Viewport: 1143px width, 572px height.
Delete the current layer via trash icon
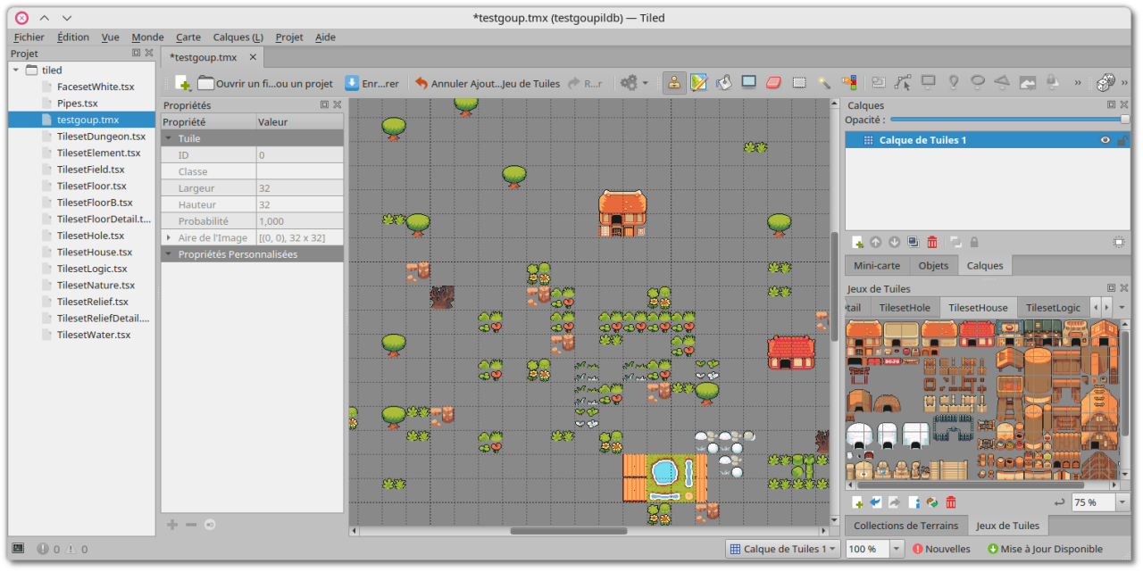pyautogui.click(x=931, y=242)
